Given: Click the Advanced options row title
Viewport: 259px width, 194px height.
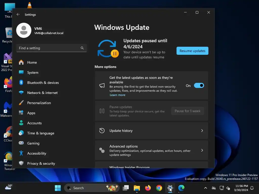Looking at the screenshot, I should coord(123,146).
